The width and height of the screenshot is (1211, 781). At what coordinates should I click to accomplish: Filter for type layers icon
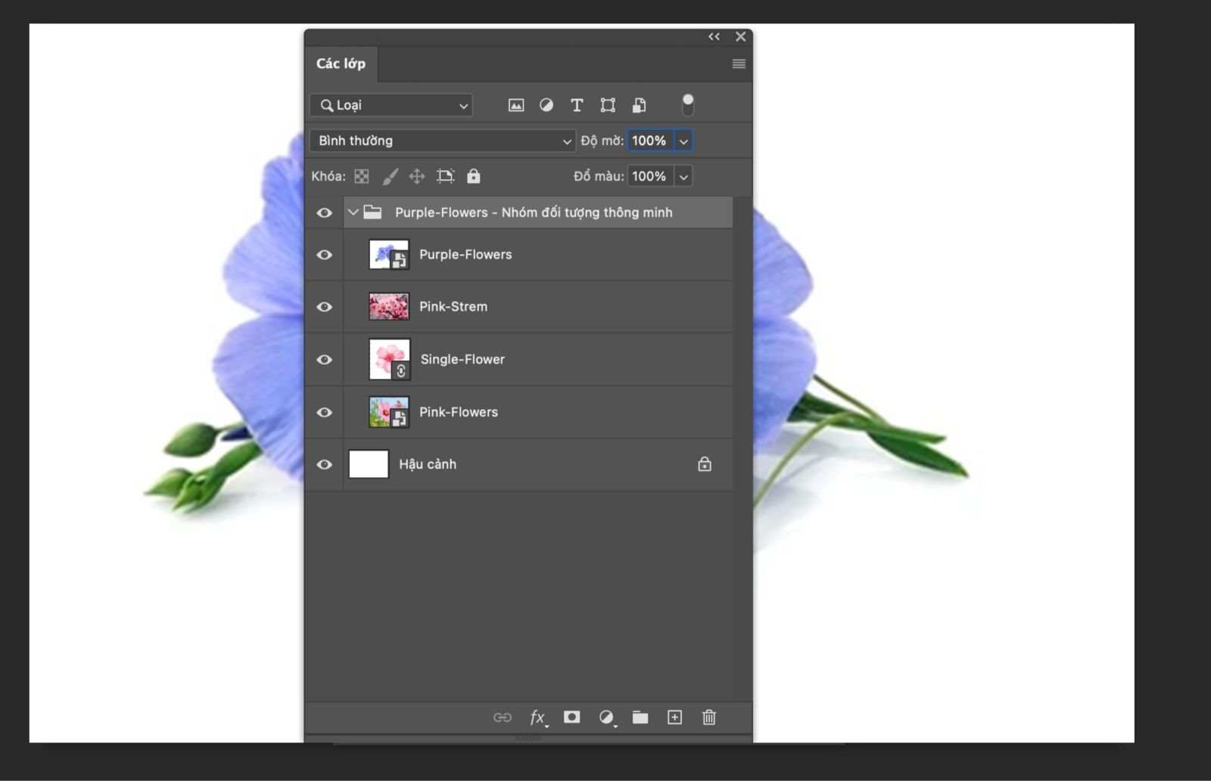tap(577, 105)
